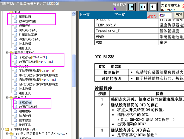Click VSS table cell

point(126,42)
